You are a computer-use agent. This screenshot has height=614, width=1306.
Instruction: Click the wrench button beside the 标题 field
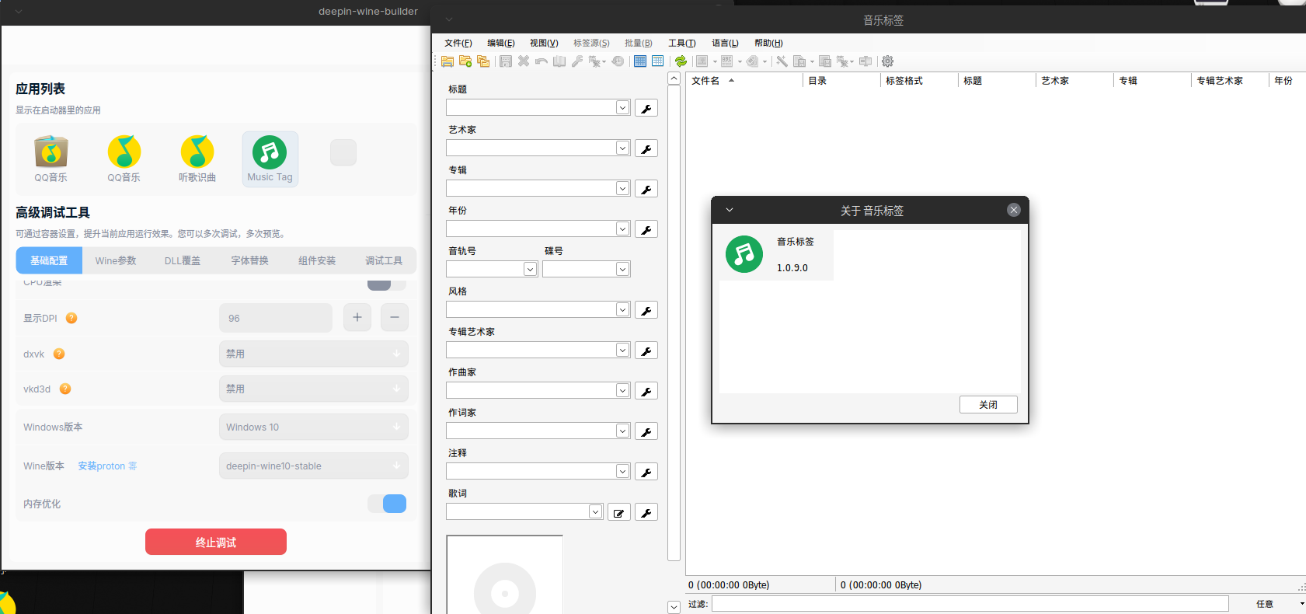click(646, 108)
